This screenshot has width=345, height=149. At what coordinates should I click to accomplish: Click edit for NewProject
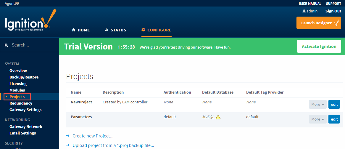[x=334, y=104]
